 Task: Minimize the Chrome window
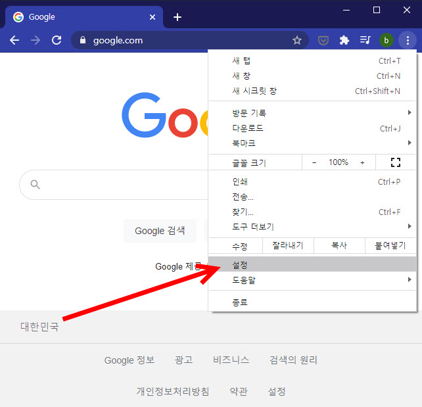point(346,11)
